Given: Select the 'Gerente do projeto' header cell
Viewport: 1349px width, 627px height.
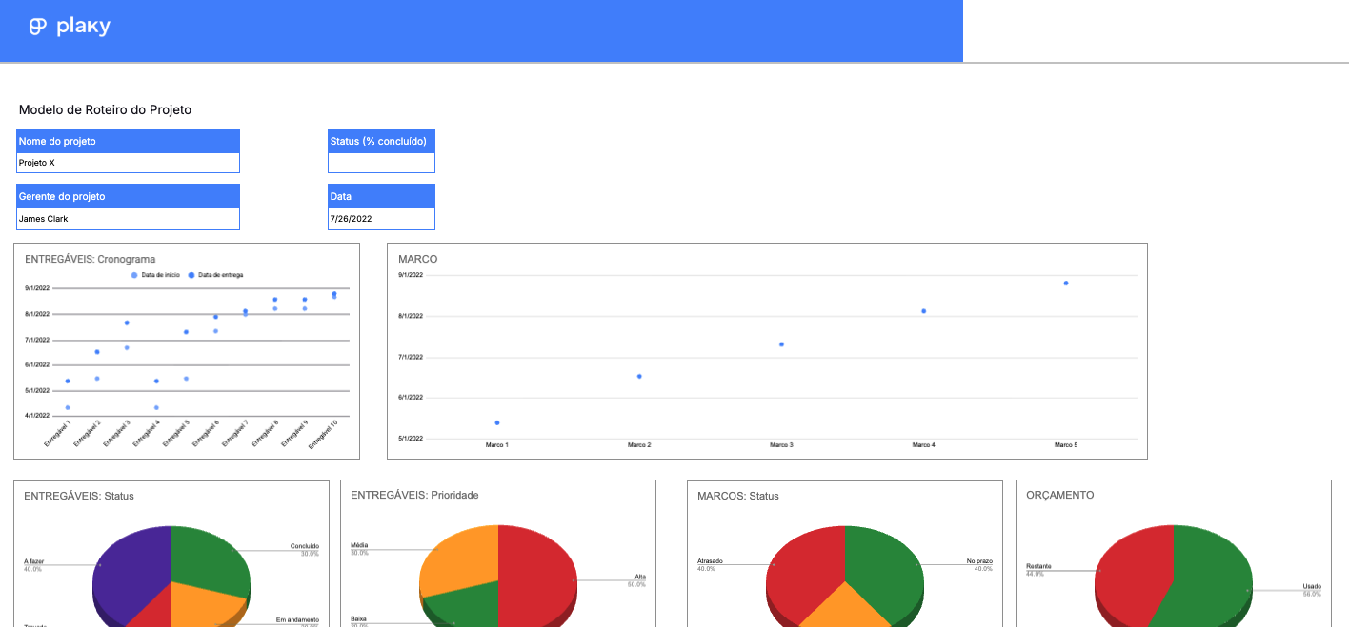Looking at the screenshot, I should (x=128, y=196).
